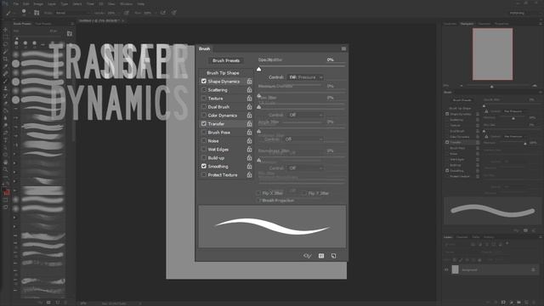Open Preset Manager from Brush panel footer
The image size is (544, 306).
tap(321, 256)
